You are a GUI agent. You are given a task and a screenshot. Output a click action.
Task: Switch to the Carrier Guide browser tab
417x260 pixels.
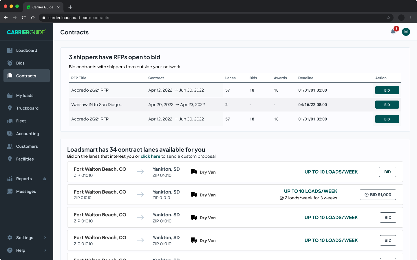[x=43, y=7]
